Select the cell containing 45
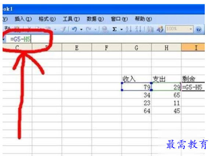211x156 pixels. pyautogui.click(x=166, y=110)
